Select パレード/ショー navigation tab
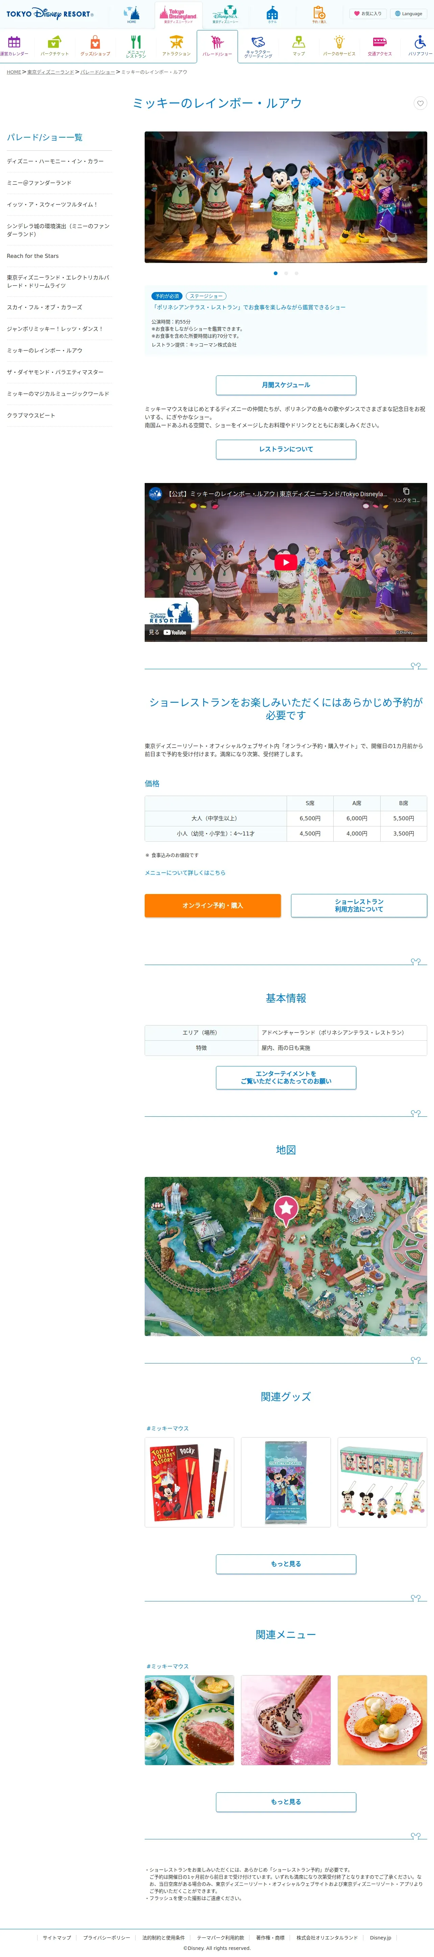434x1957 pixels. click(x=217, y=46)
